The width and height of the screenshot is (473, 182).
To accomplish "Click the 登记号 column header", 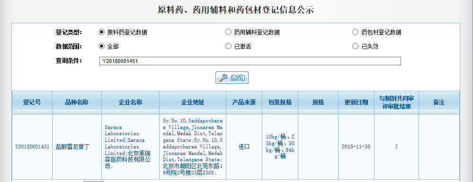I will (x=32, y=103).
